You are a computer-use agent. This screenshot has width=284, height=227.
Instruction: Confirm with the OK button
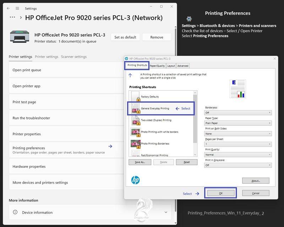click(x=220, y=193)
